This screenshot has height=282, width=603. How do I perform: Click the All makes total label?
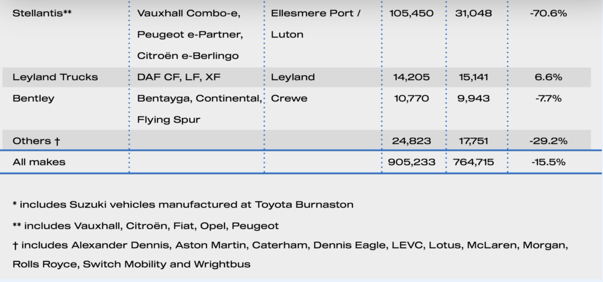[x=39, y=162]
